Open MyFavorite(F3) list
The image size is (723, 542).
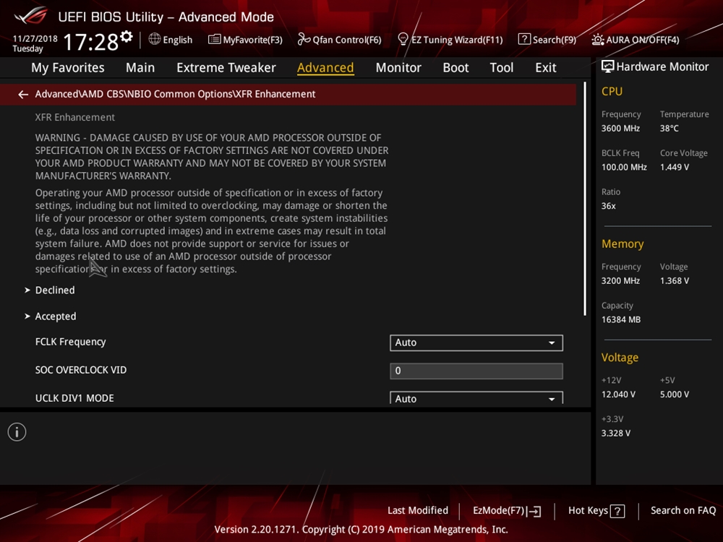(245, 40)
